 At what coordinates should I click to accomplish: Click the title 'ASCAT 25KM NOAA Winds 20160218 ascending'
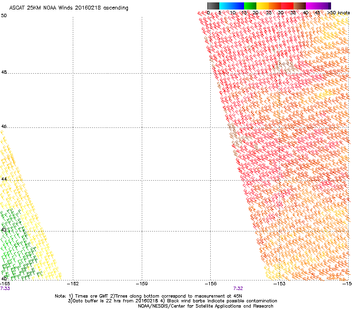click(68, 8)
